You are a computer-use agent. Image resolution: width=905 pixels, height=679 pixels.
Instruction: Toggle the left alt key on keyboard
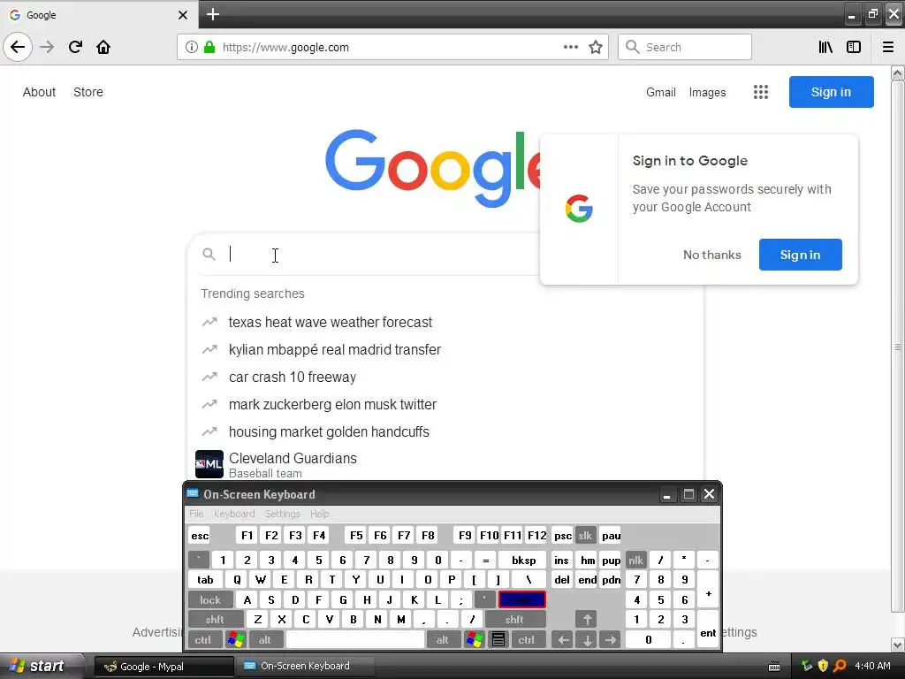tap(265, 639)
